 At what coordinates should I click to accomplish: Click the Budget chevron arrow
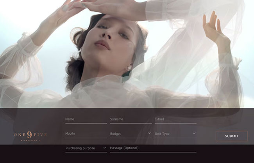tap(149, 133)
